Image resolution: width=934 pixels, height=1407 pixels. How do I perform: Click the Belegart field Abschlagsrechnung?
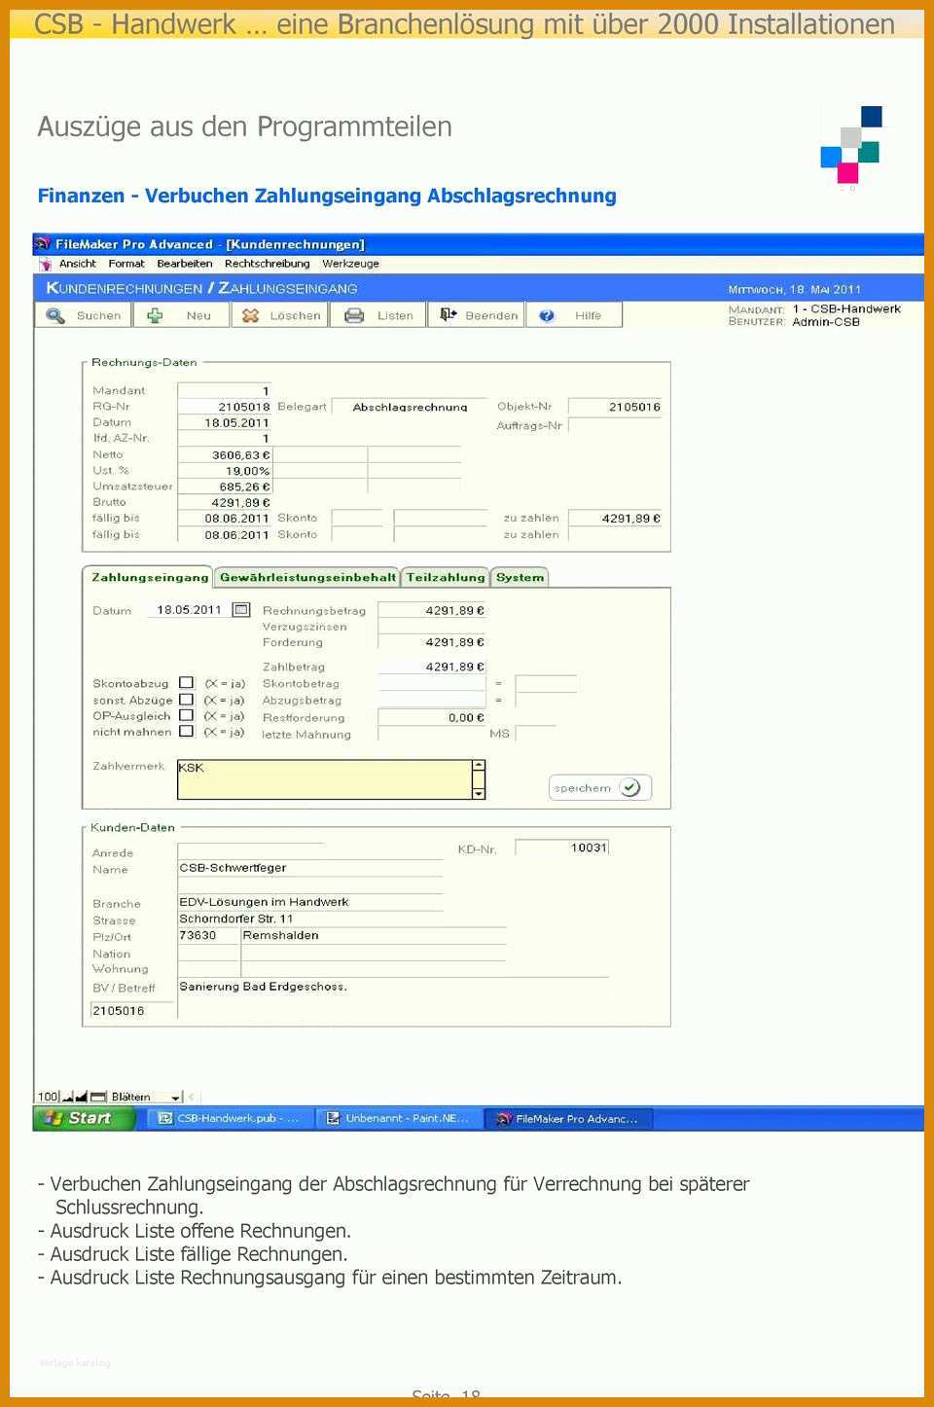[410, 407]
